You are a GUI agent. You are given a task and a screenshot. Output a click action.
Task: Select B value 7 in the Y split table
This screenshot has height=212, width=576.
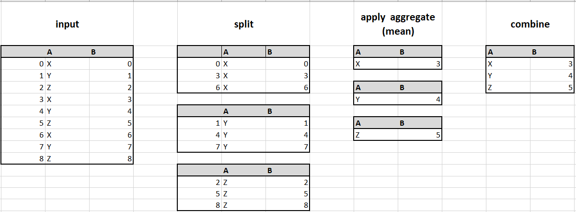tap(306, 147)
